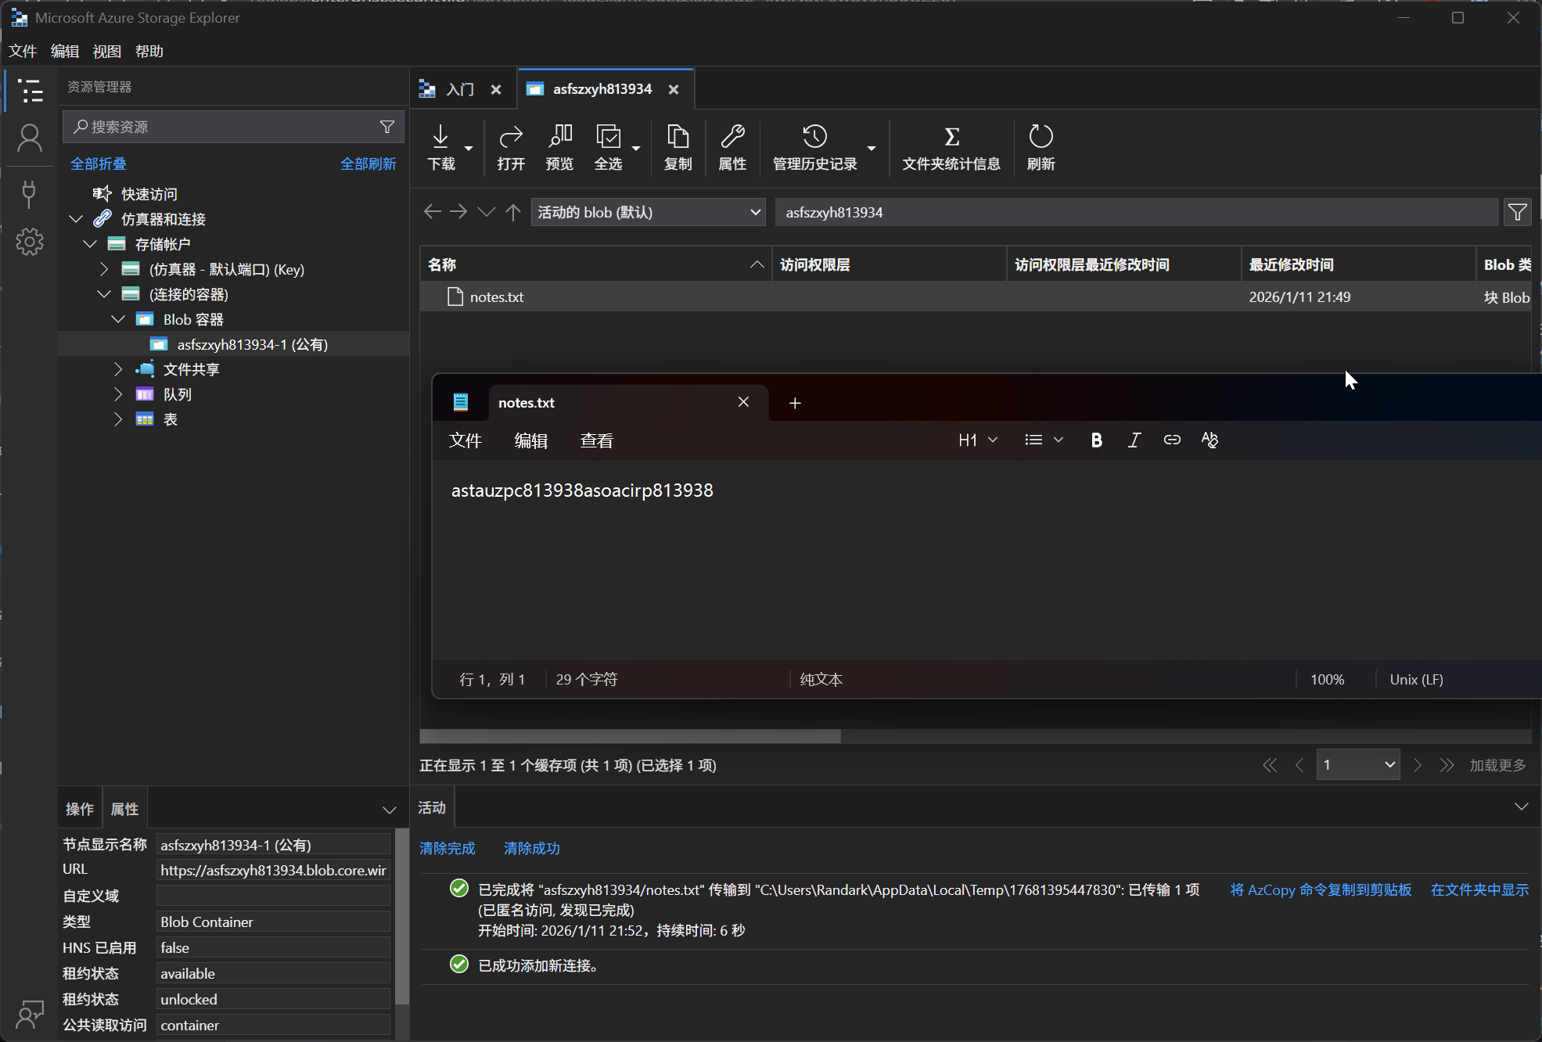Toggle bold formatting in Notepad
The image size is (1542, 1042).
(1096, 440)
